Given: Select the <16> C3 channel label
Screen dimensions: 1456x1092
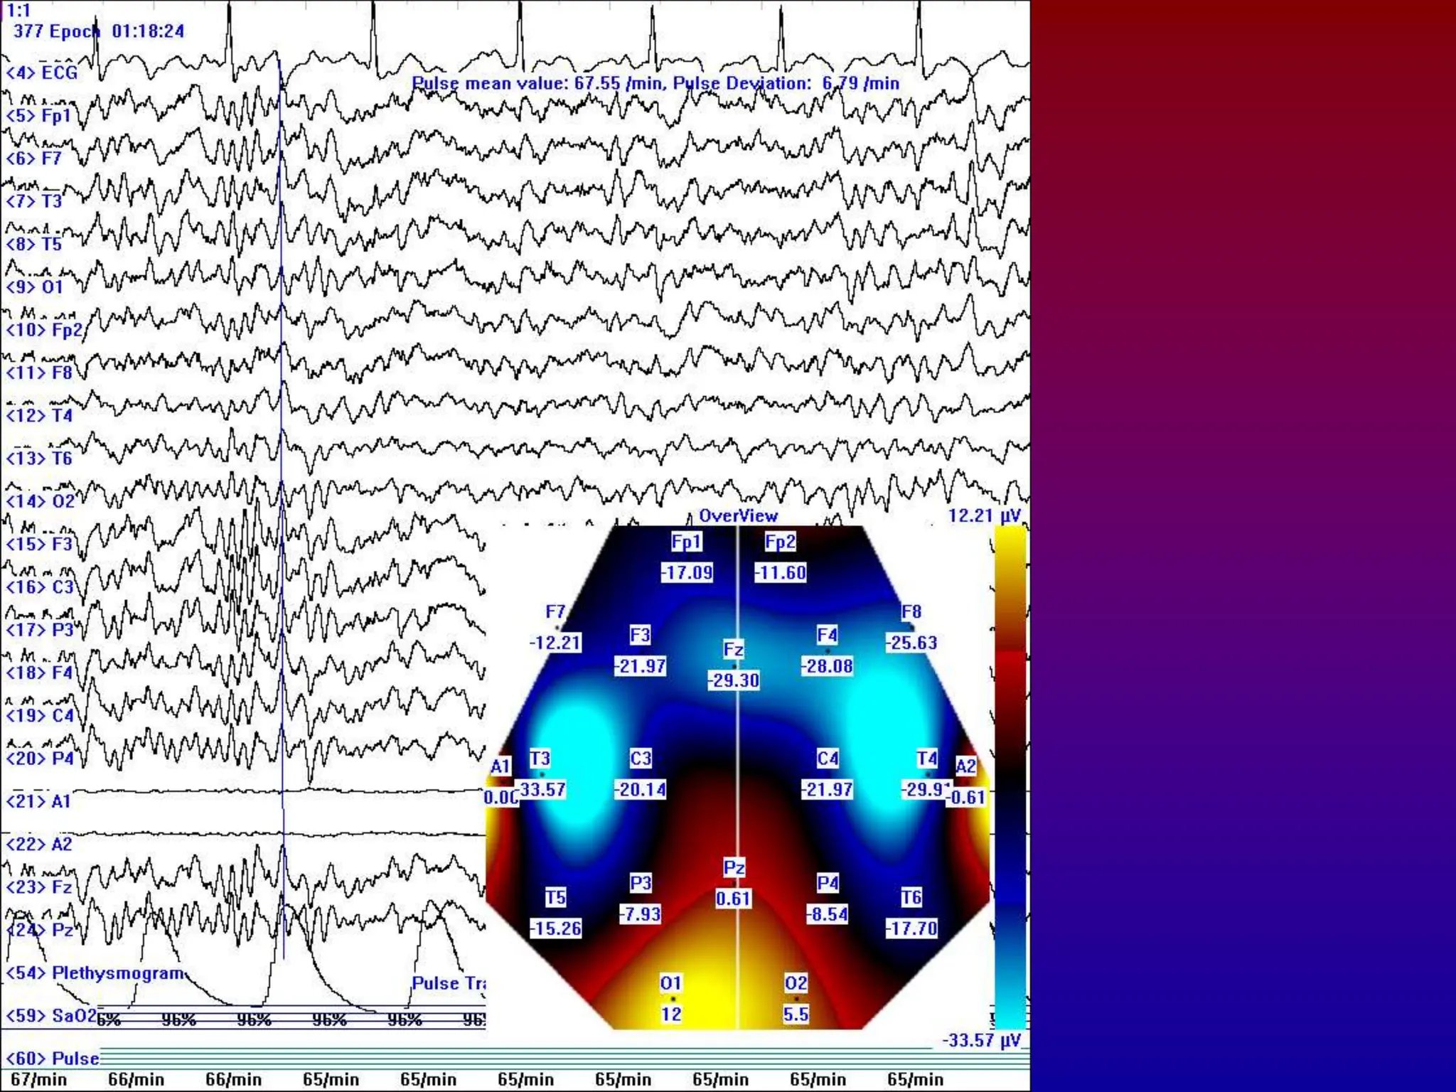Looking at the screenshot, I should [40, 587].
